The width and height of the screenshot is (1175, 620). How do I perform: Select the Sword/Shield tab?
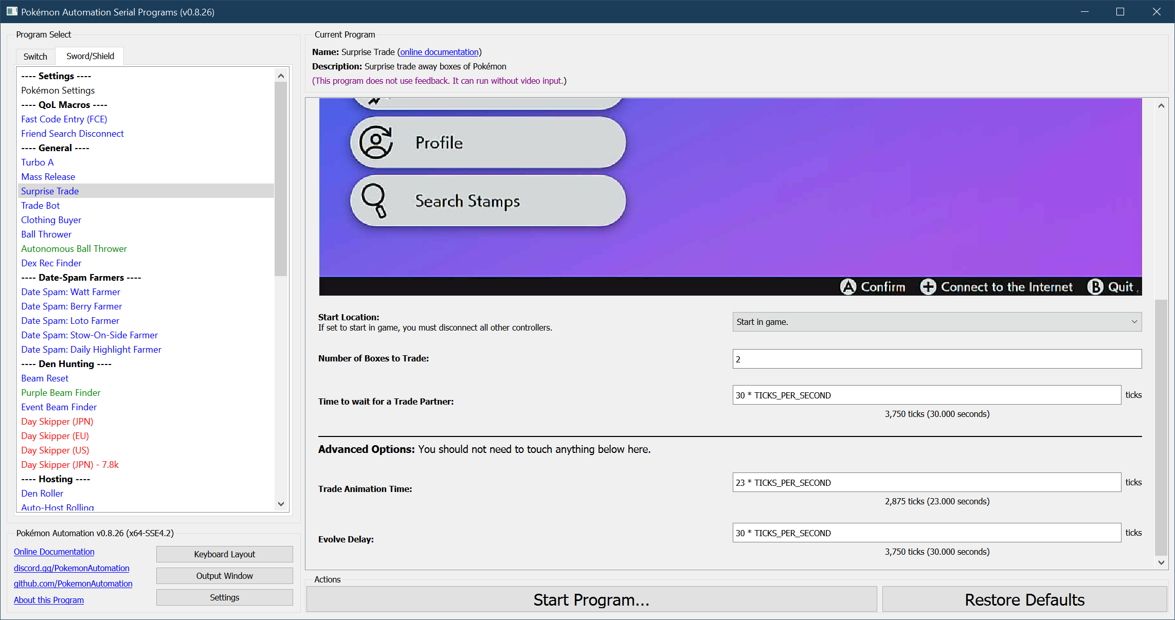(90, 56)
